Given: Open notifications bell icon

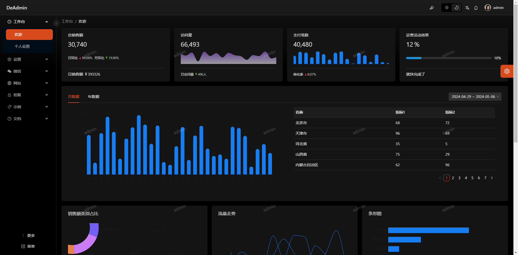Looking at the screenshot, I should [x=476, y=8].
